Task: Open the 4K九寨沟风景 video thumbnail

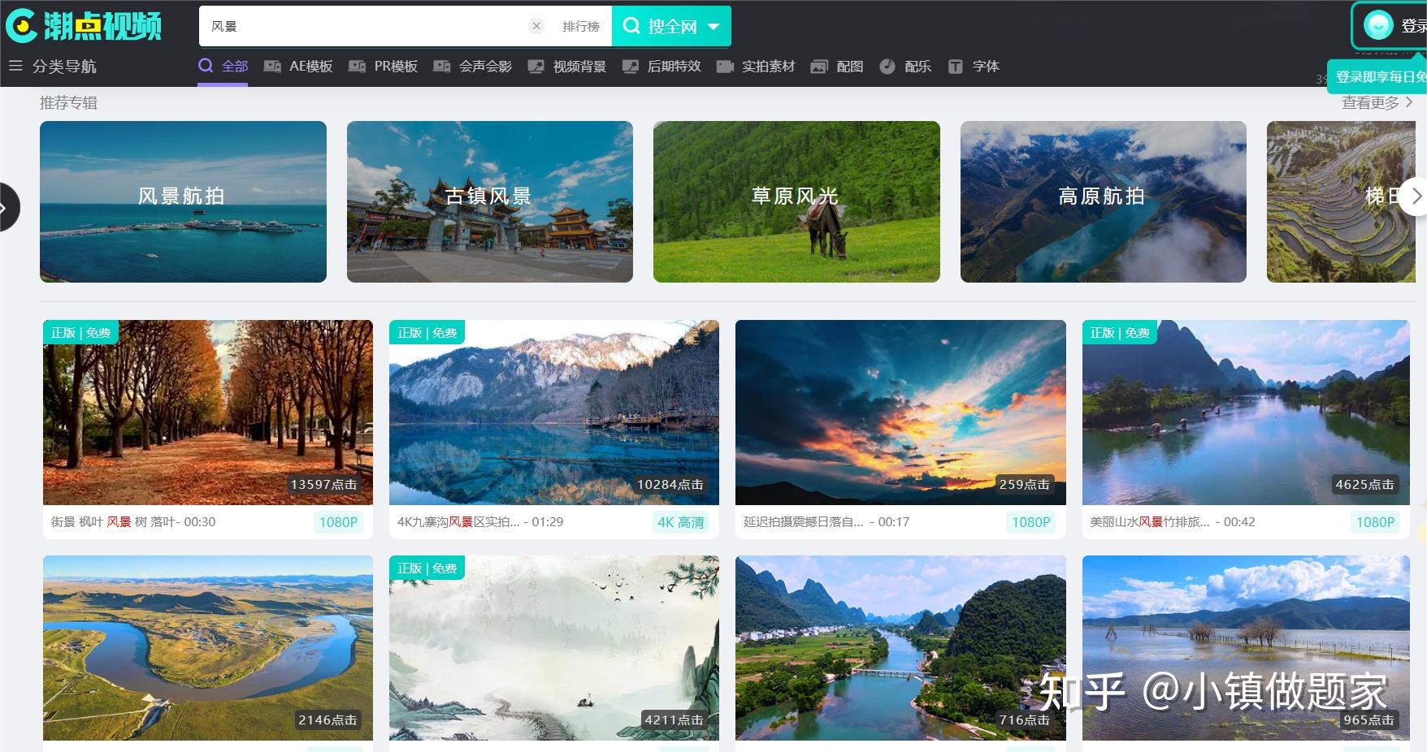Action: [x=553, y=412]
